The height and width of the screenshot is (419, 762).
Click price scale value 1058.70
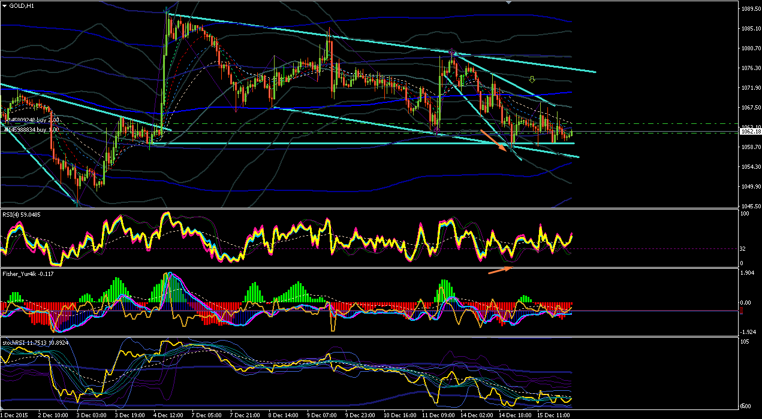coord(751,147)
